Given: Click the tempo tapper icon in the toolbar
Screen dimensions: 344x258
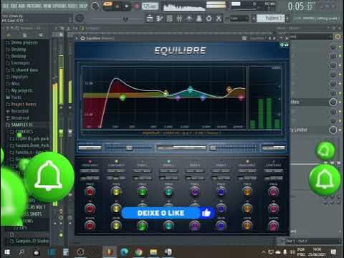Looking at the screenshot, I should click(x=209, y=19).
